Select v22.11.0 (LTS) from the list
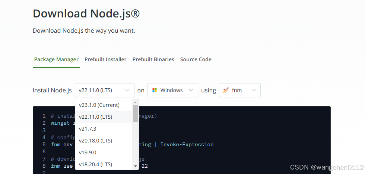365x174 pixels. pos(104,117)
